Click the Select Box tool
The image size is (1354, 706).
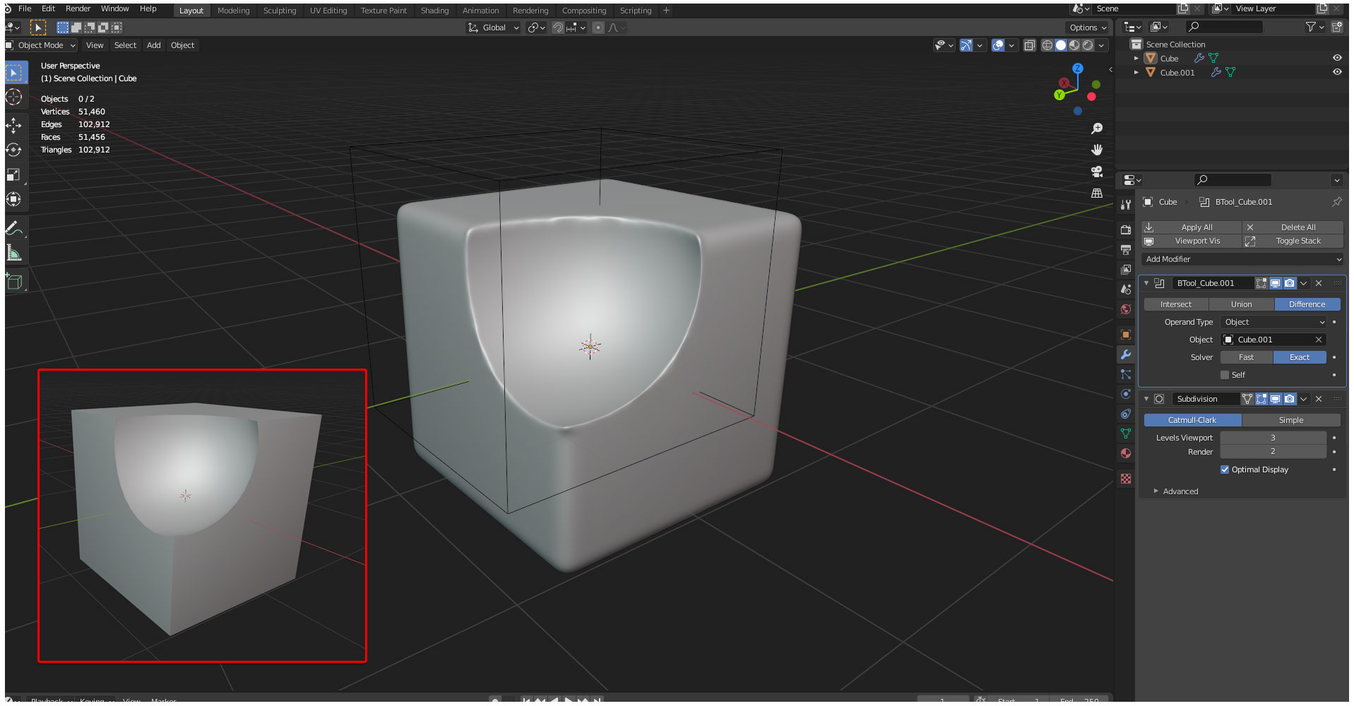coord(14,73)
